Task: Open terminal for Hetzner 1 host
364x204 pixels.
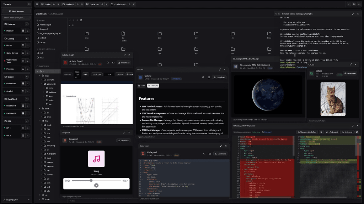Action: point(27,31)
